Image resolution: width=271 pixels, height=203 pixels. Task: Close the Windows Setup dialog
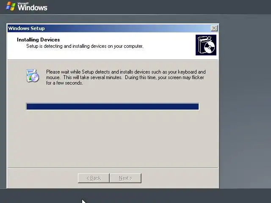[x=214, y=28]
